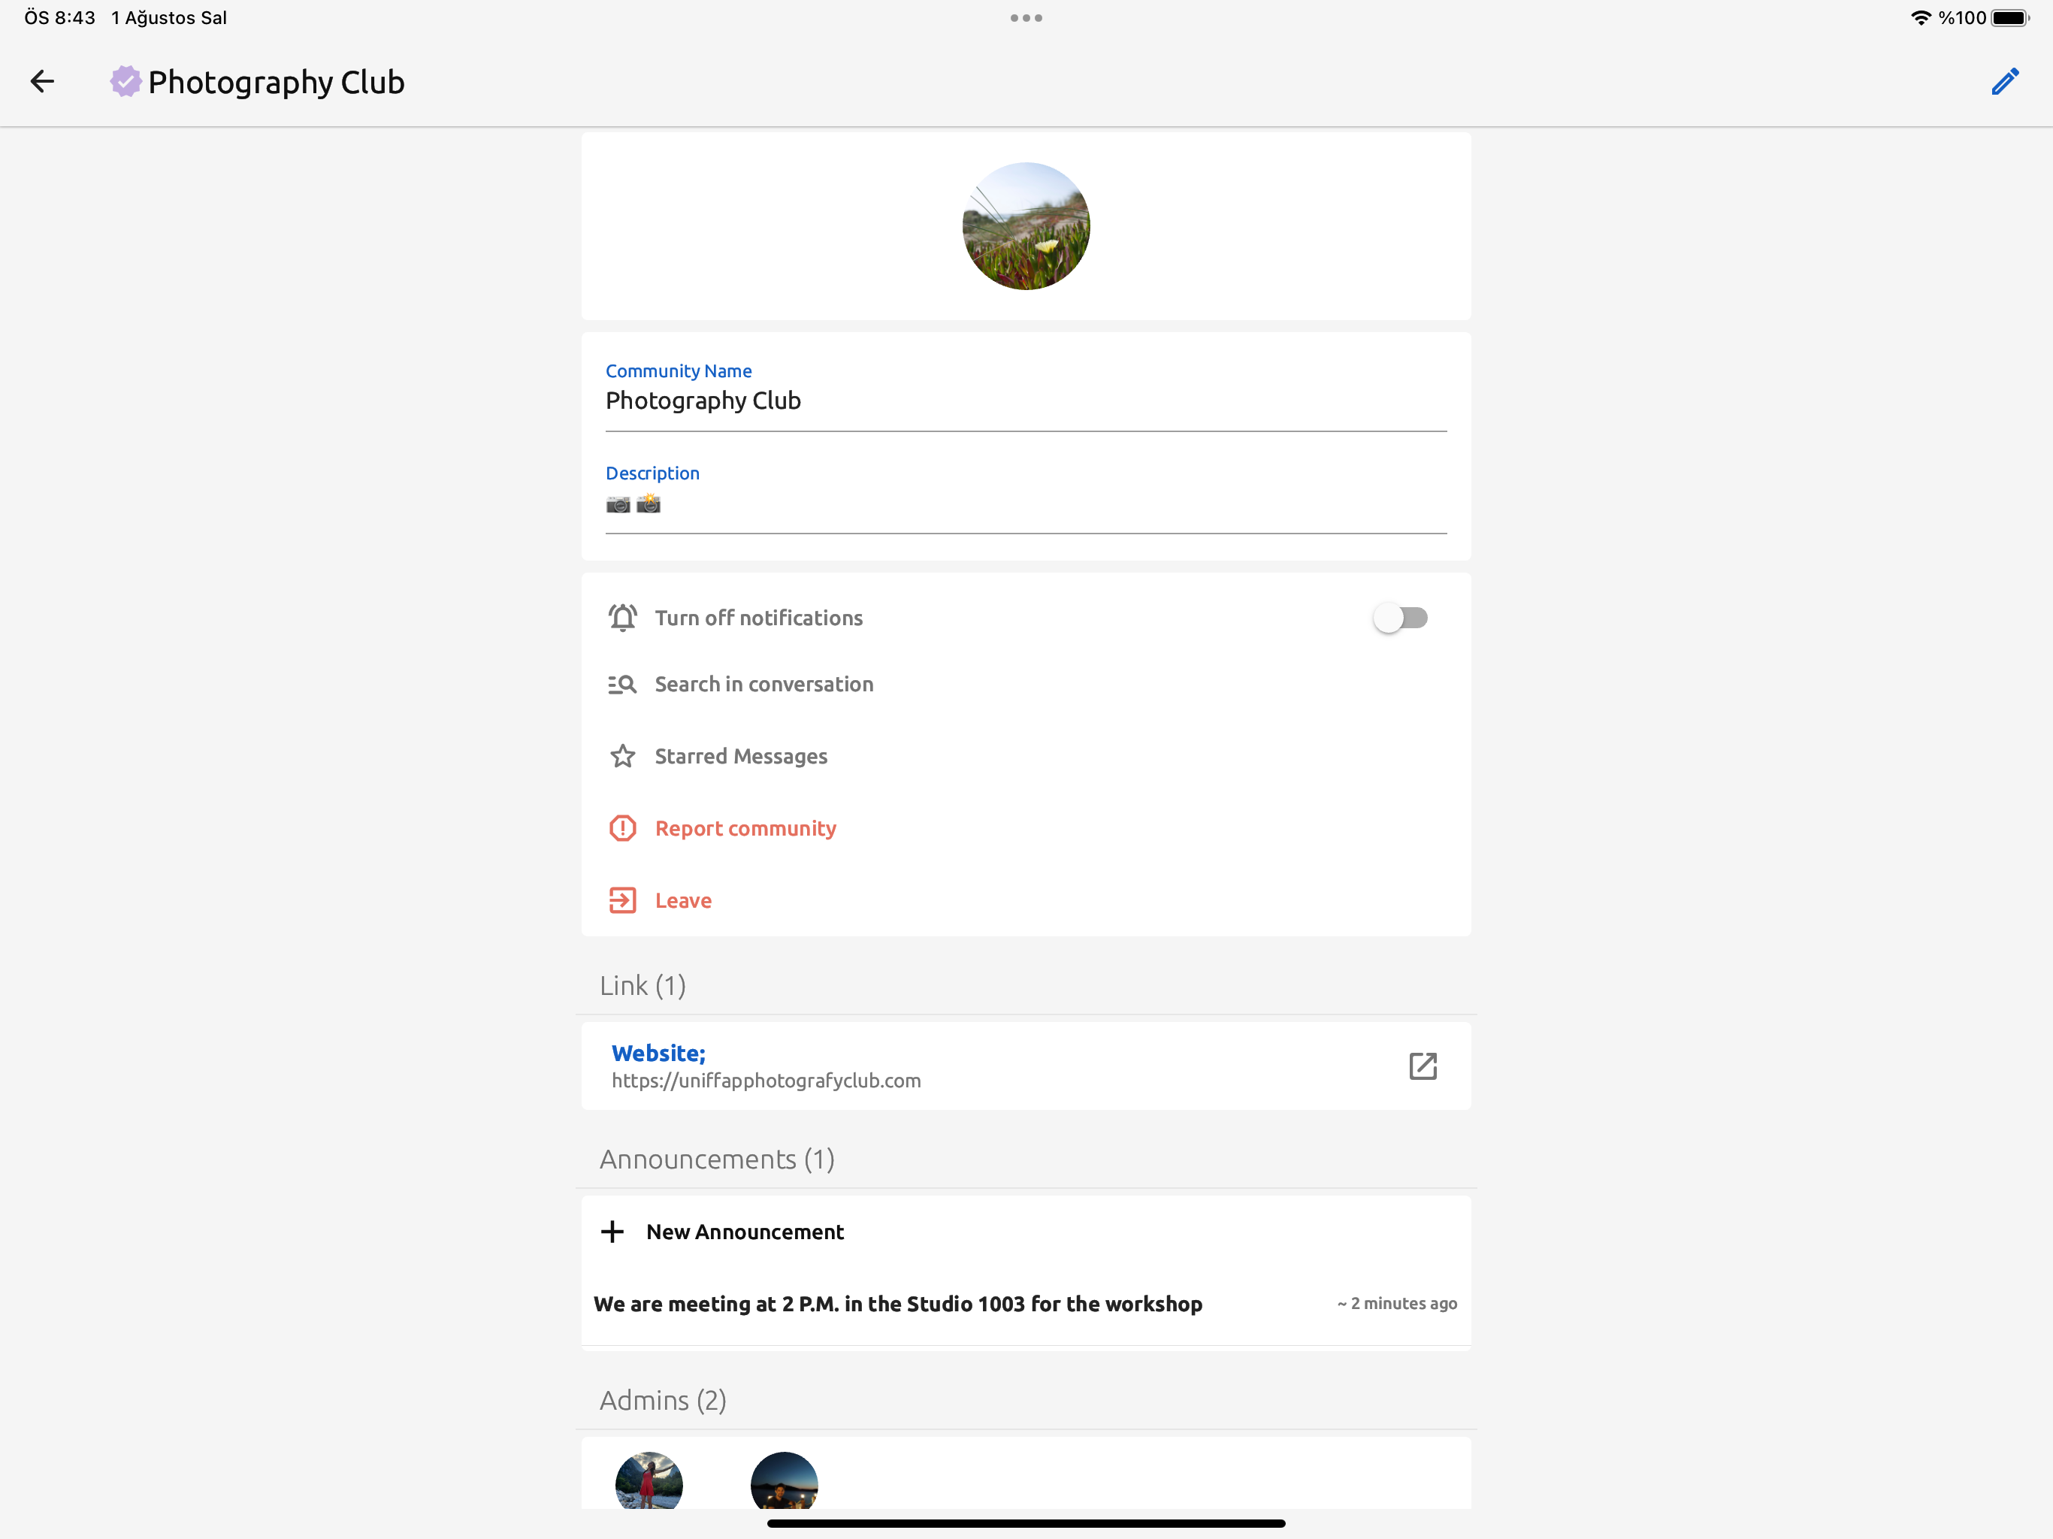The width and height of the screenshot is (2053, 1539).
Task: Toggle the Turn off notifications switch
Action: coord(1400,618)
